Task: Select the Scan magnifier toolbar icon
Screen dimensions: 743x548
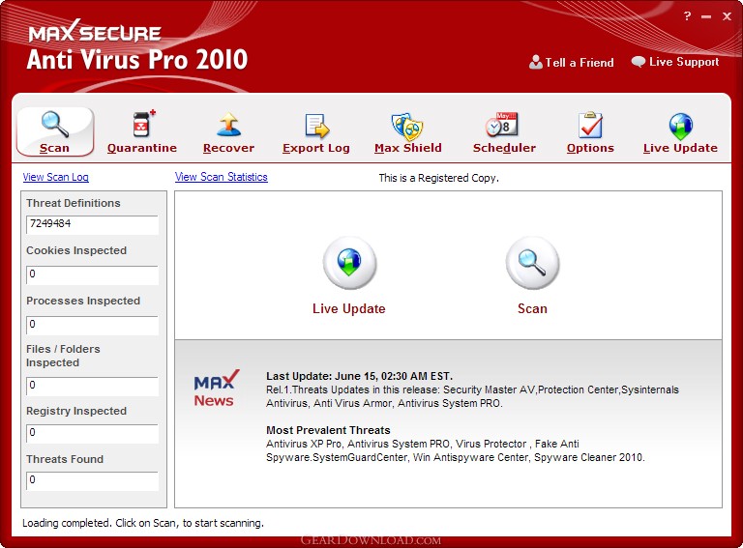Action: tap(55, 125)
